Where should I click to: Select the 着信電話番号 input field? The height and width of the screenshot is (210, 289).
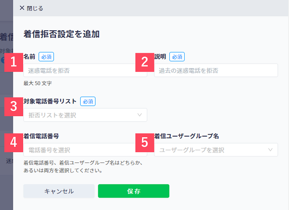85,150
